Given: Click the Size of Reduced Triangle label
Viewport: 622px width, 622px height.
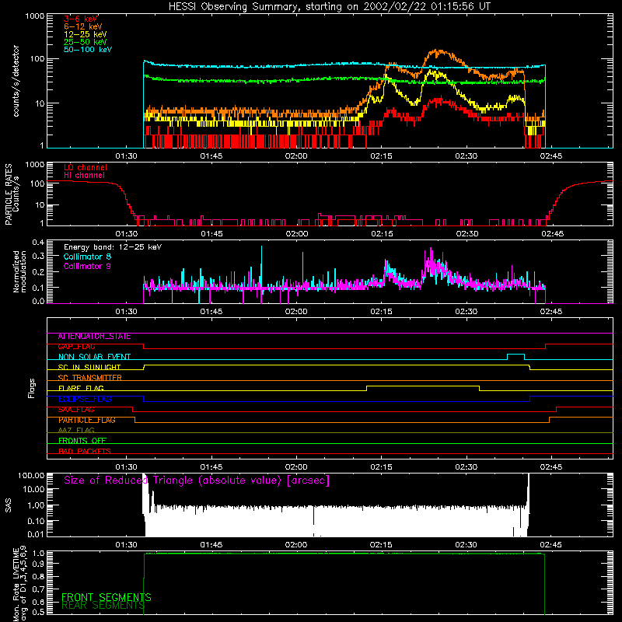Looking at the screenshot, I should pyautogui.click(x=197, y=480).
